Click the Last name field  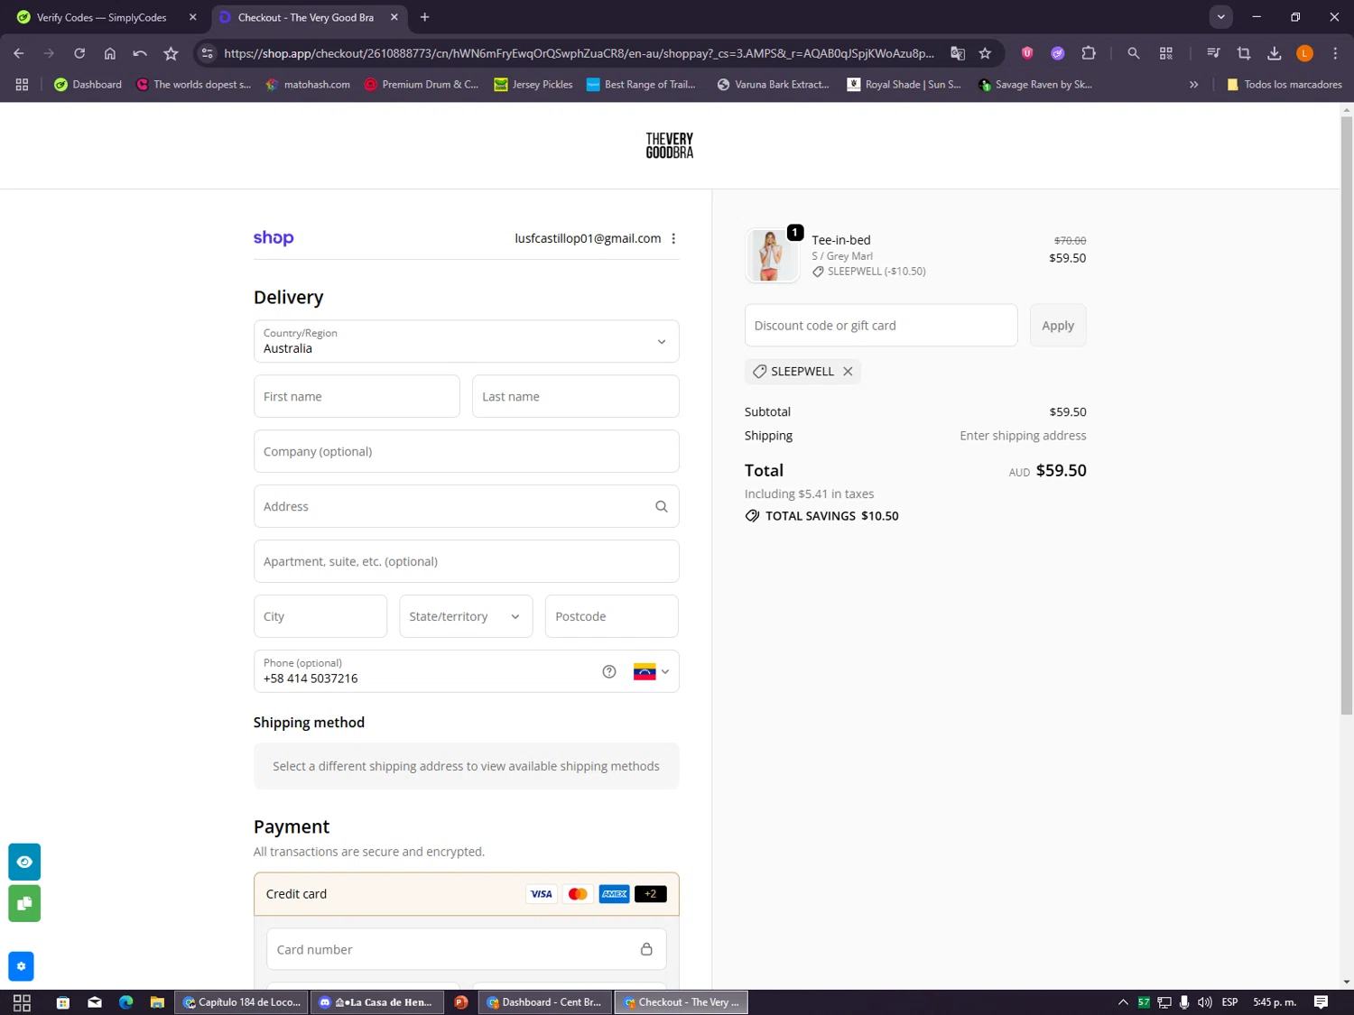click(x=575, y=396)
